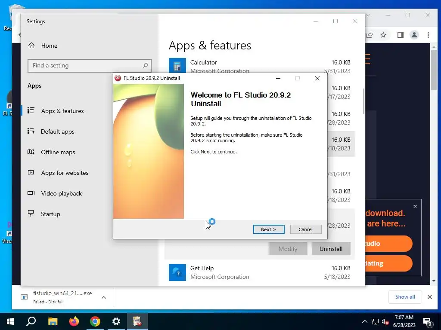Close the FL Studio Uninstall dialog
This screenshot has height=330, width=441.
(x=317, y=78)
